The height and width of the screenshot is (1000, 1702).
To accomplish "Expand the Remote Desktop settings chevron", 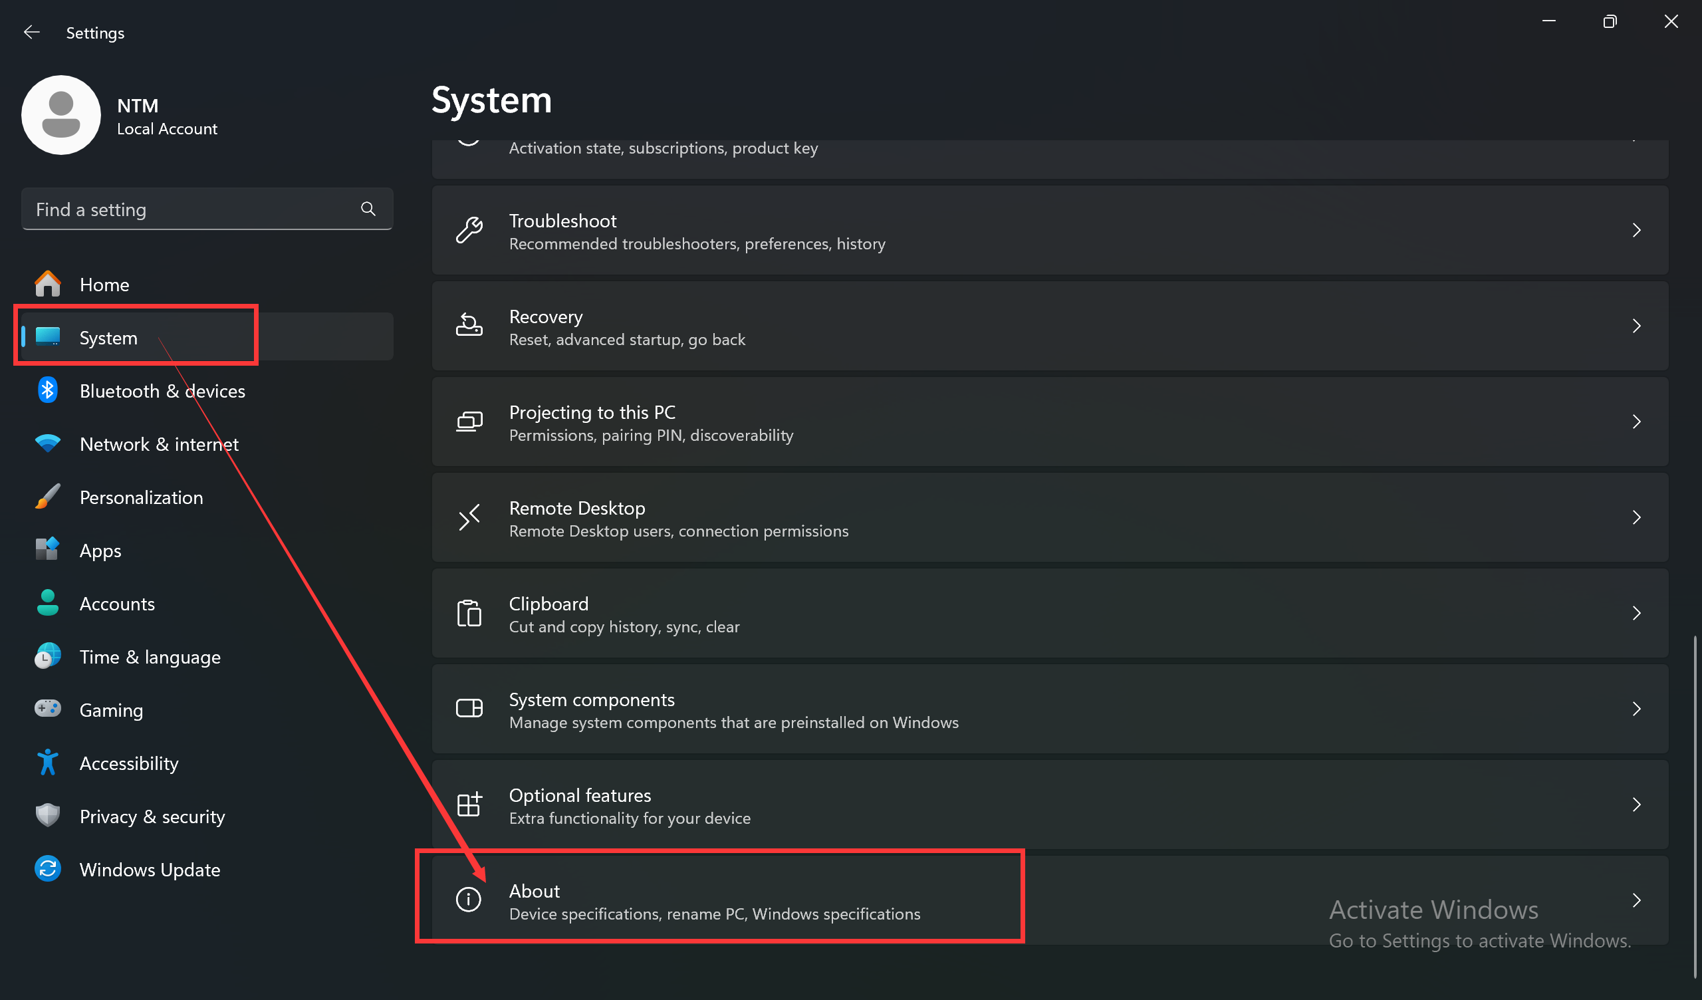I will coord(1637,517).
